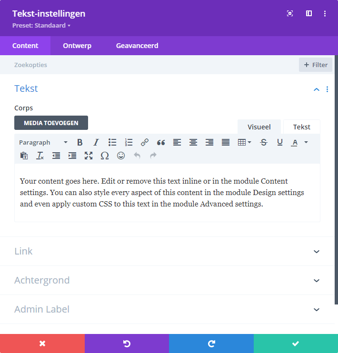Focus the Zoekopties search field

coord(149,65)
